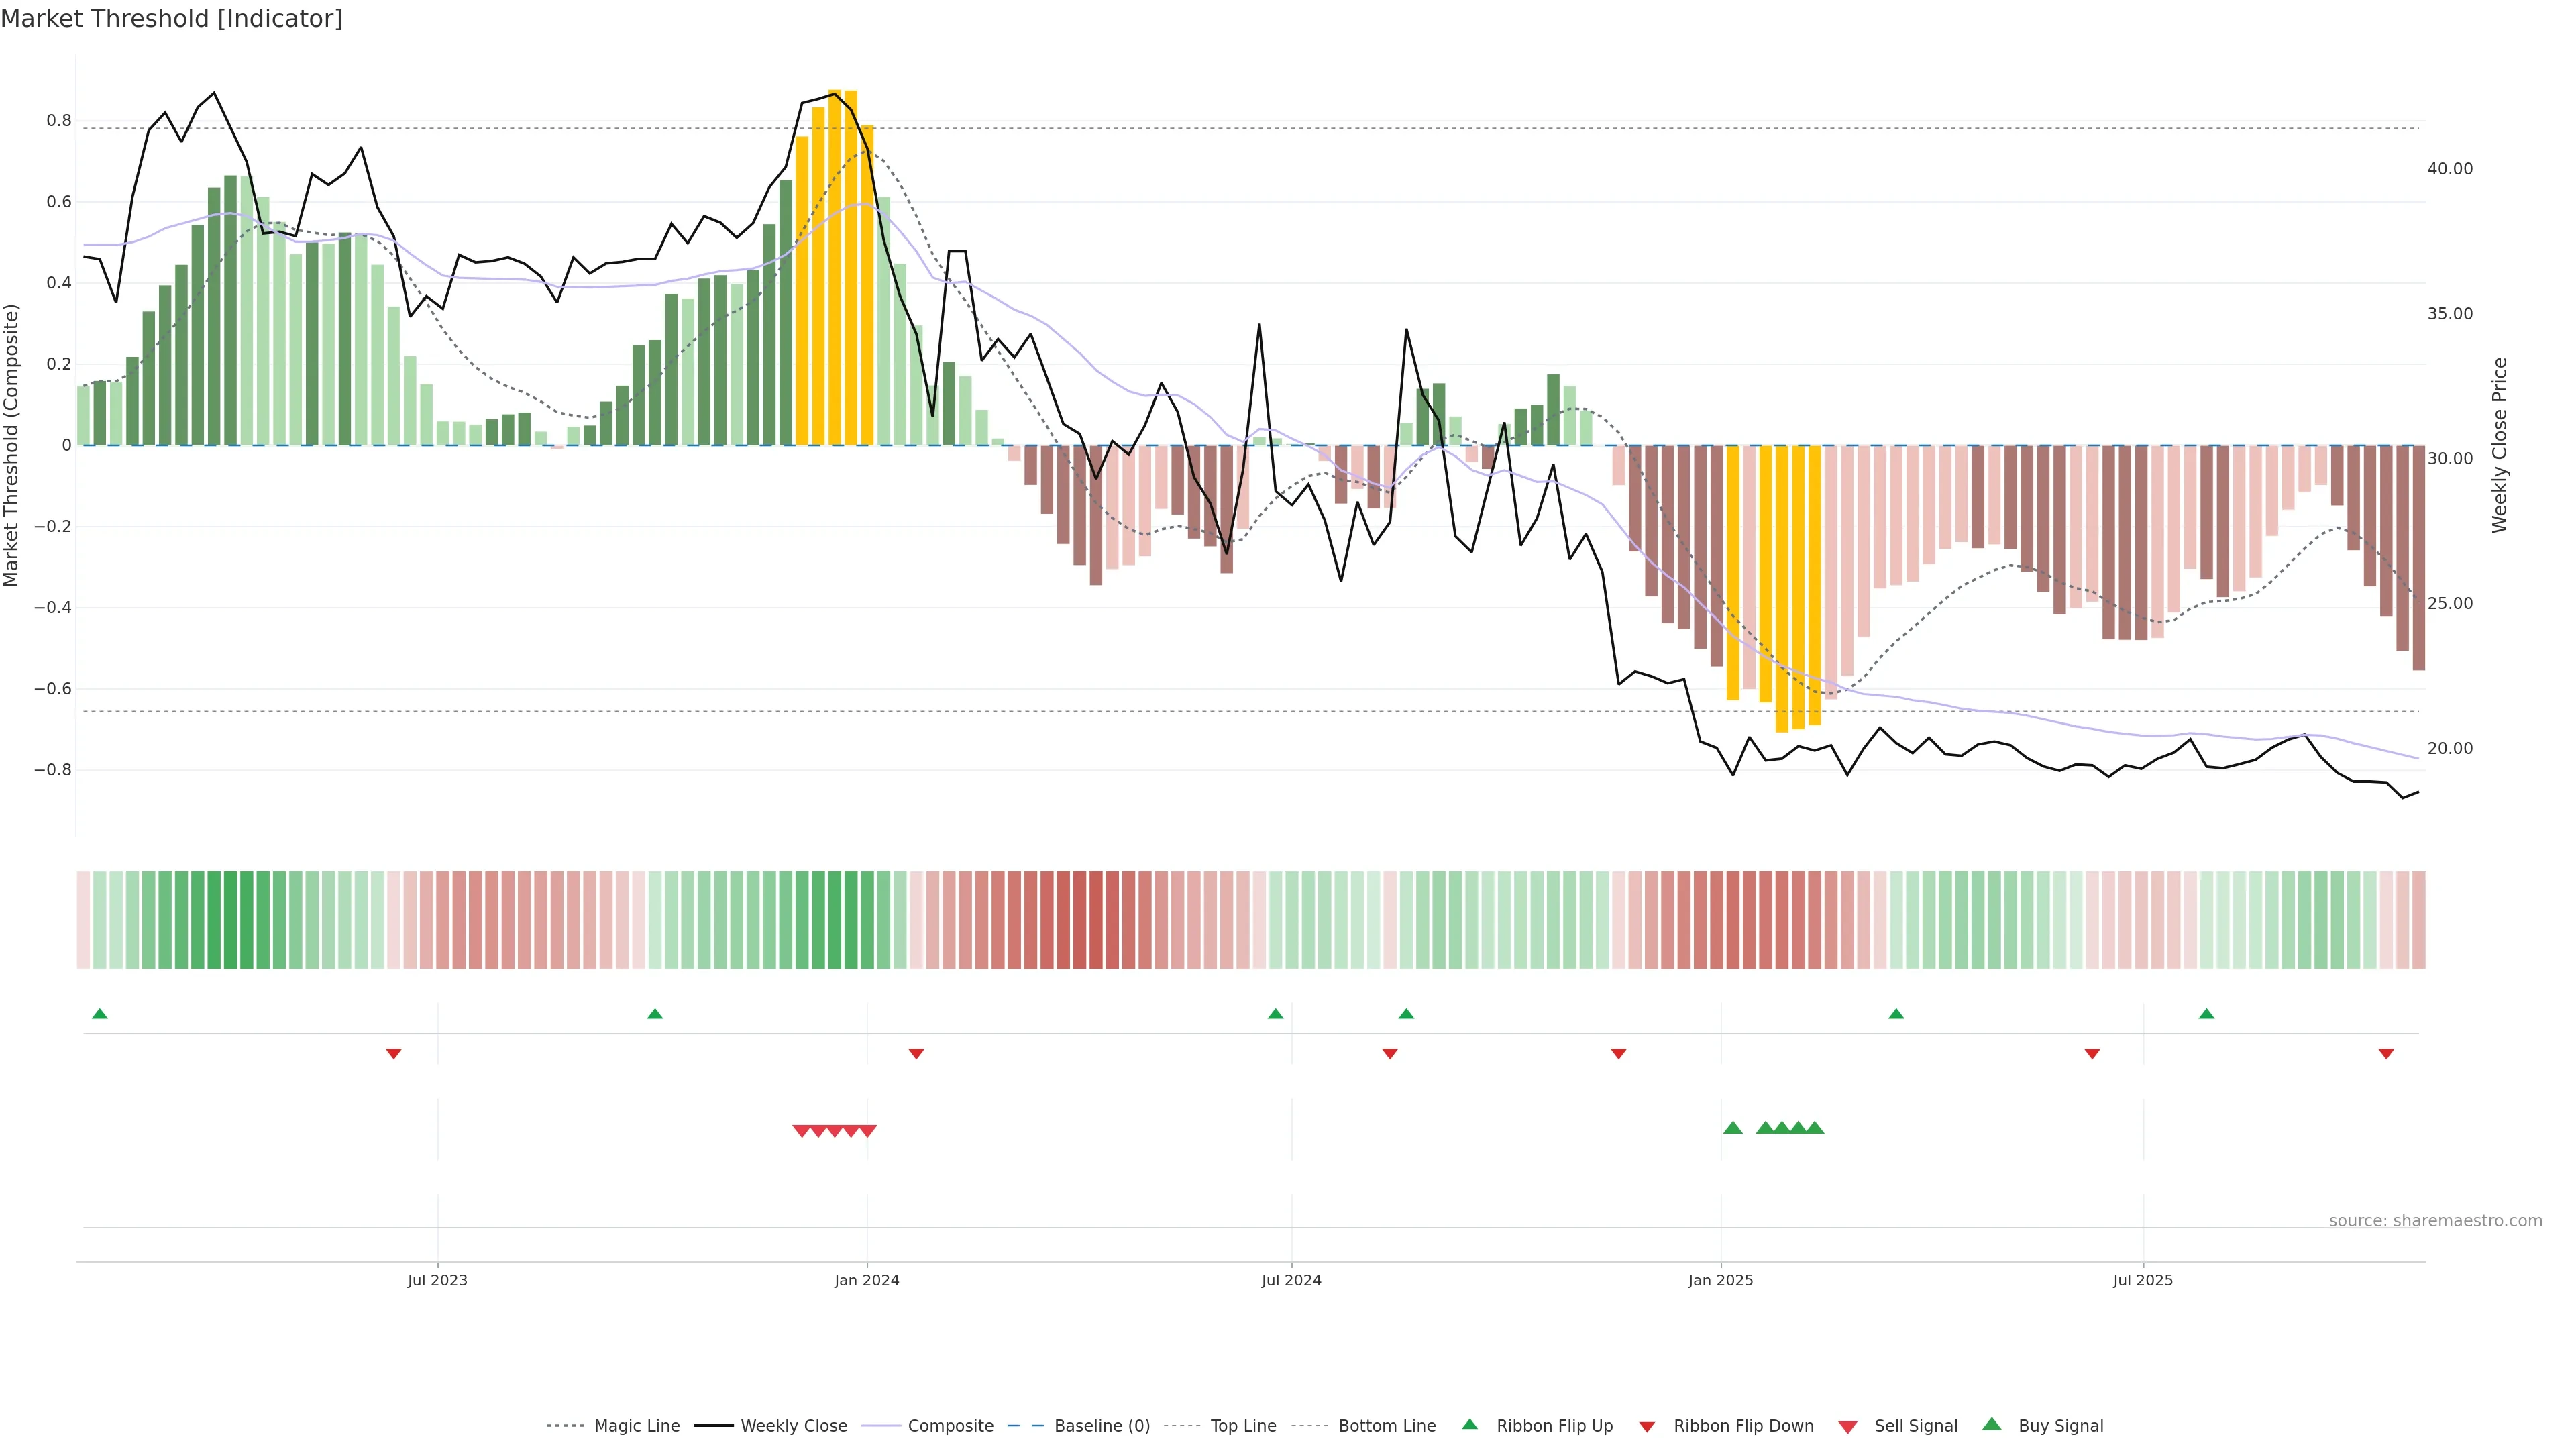Select the leftmost green ribbon flip up marker
The width and height of the screenshot is (2576, 1449).
100,1014
